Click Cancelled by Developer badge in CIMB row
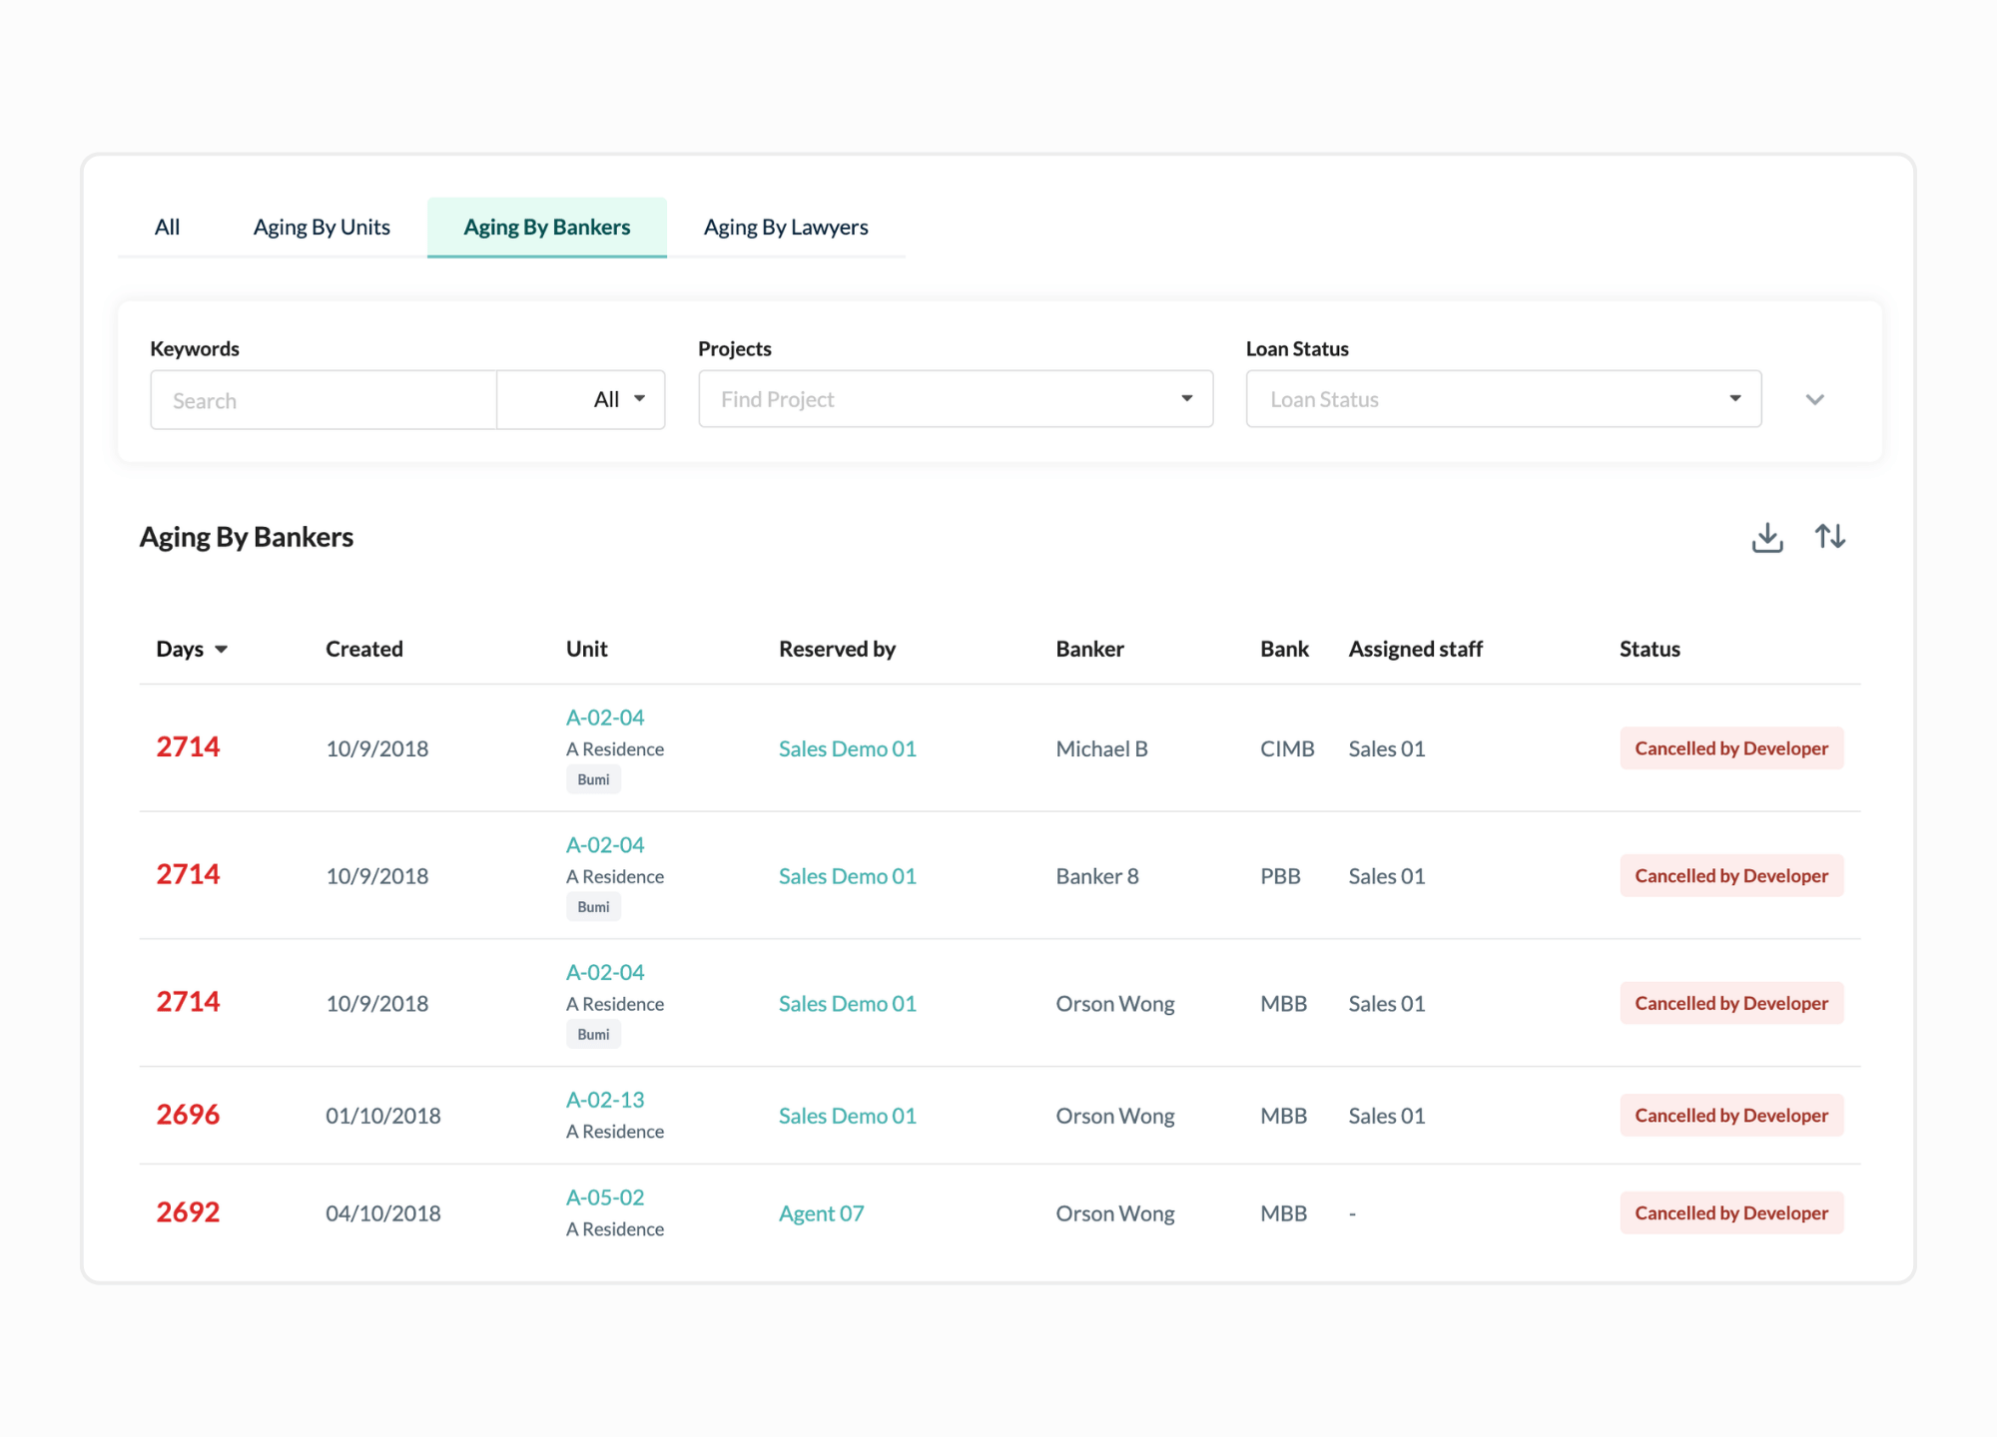The image size is (1997, 1437). pyautogui.click(x=1731, y=748)
